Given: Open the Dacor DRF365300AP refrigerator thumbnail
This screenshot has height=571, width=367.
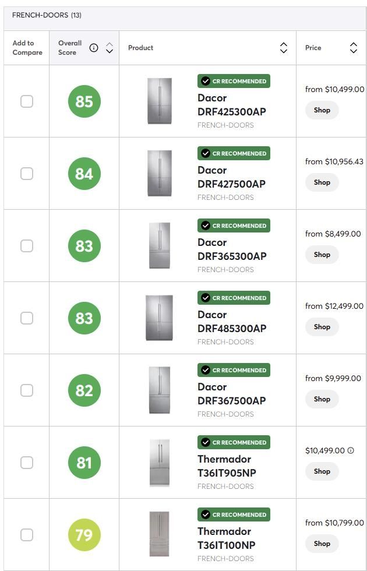Looking at the screenshot, I should point(160,246).
